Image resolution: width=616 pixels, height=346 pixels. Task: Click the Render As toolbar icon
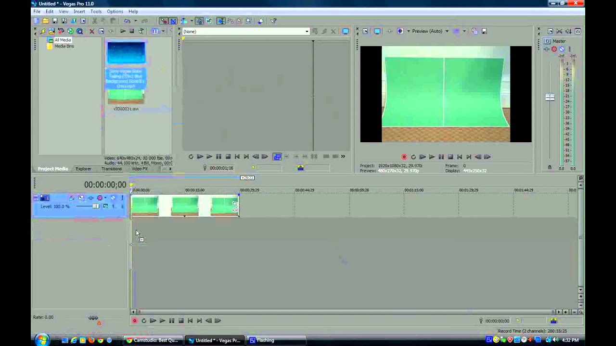pos(74,21)
